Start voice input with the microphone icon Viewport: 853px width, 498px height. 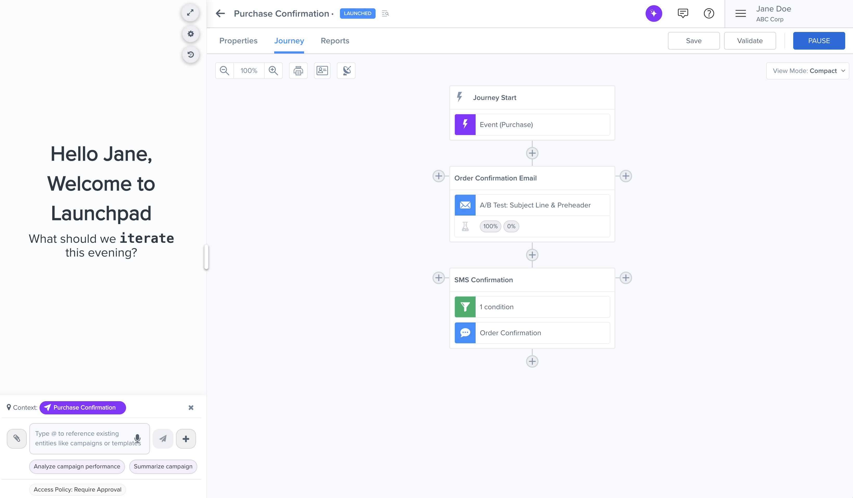(x=137, y=439)
